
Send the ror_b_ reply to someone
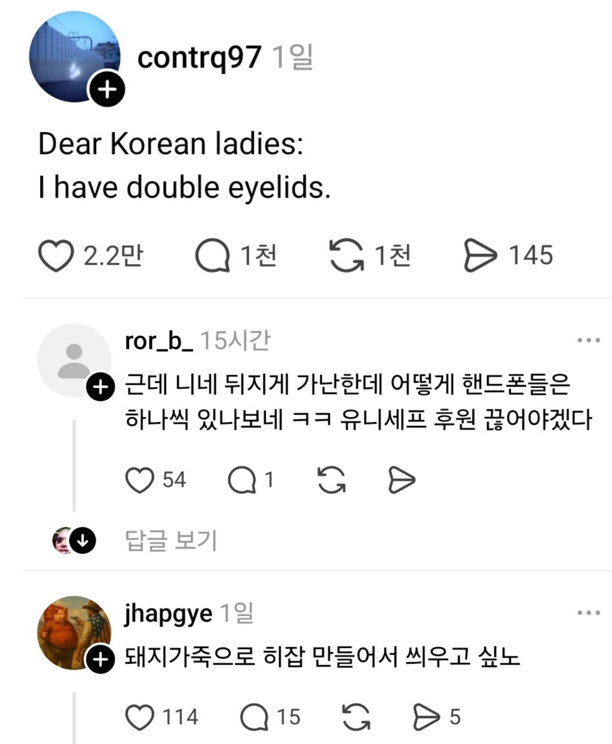click(x=402, y=480)
